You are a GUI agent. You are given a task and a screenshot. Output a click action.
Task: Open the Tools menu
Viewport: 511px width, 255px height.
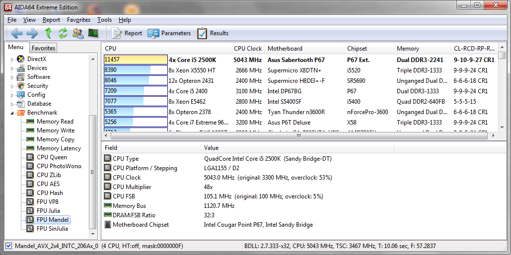104,20
